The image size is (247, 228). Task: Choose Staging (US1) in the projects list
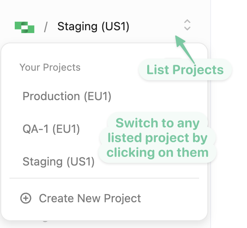(58, 161)
